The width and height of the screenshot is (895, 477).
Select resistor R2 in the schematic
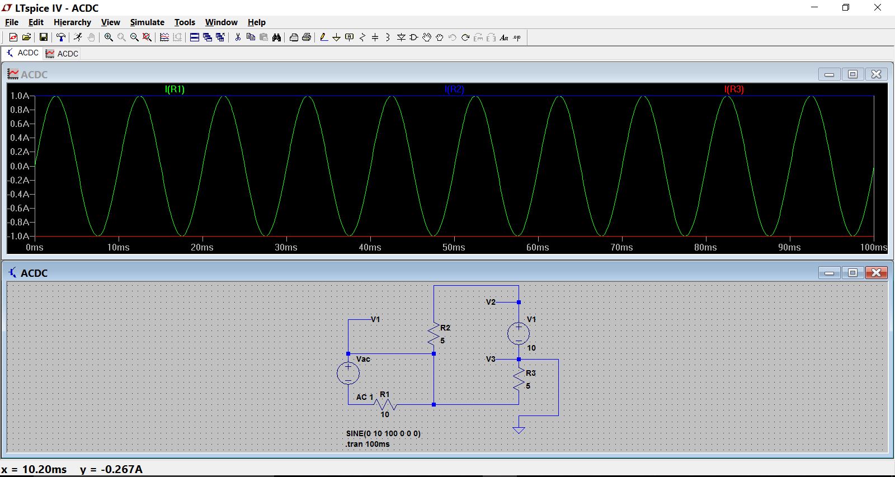[x=434, y=333]
